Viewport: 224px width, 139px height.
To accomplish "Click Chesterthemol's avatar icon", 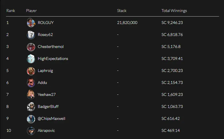I will [x=31, y=47].
